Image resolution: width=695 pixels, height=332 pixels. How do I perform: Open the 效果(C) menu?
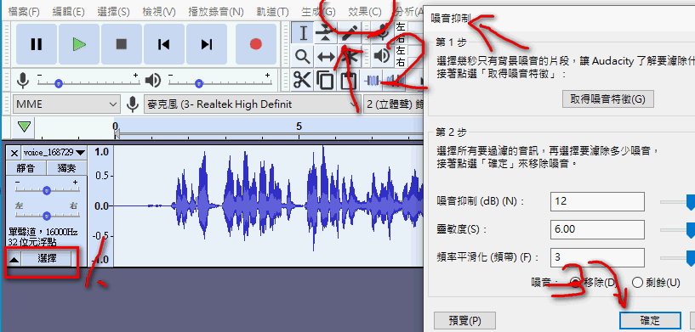click(x=364, y=12)
